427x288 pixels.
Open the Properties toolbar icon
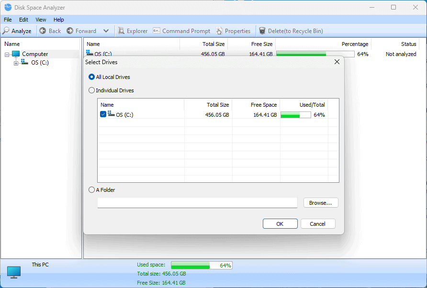click(219, 31)
